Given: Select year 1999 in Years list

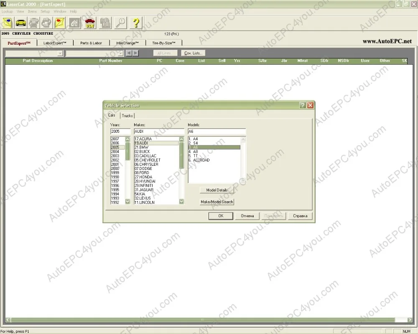Looking at the screenshot, I should click(117, 172).
